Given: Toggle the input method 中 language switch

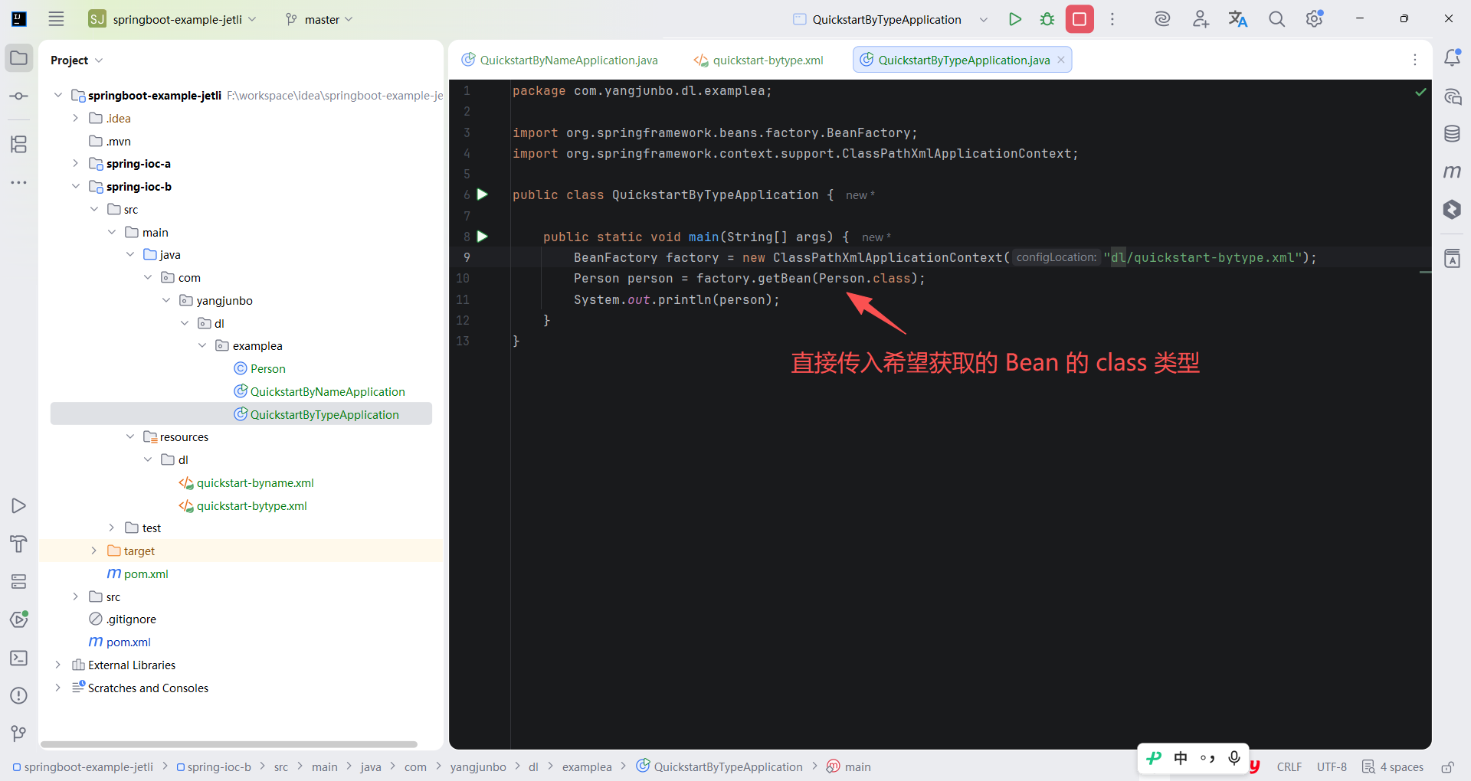Looking at the screenshot, I should [1181, 758].
